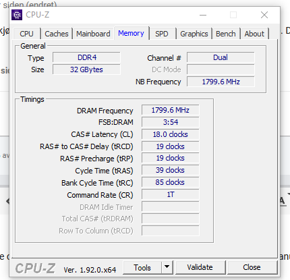The width and height of the screenshot is (290, 280).
Task: View the About tab
Action: pos(254,34)
